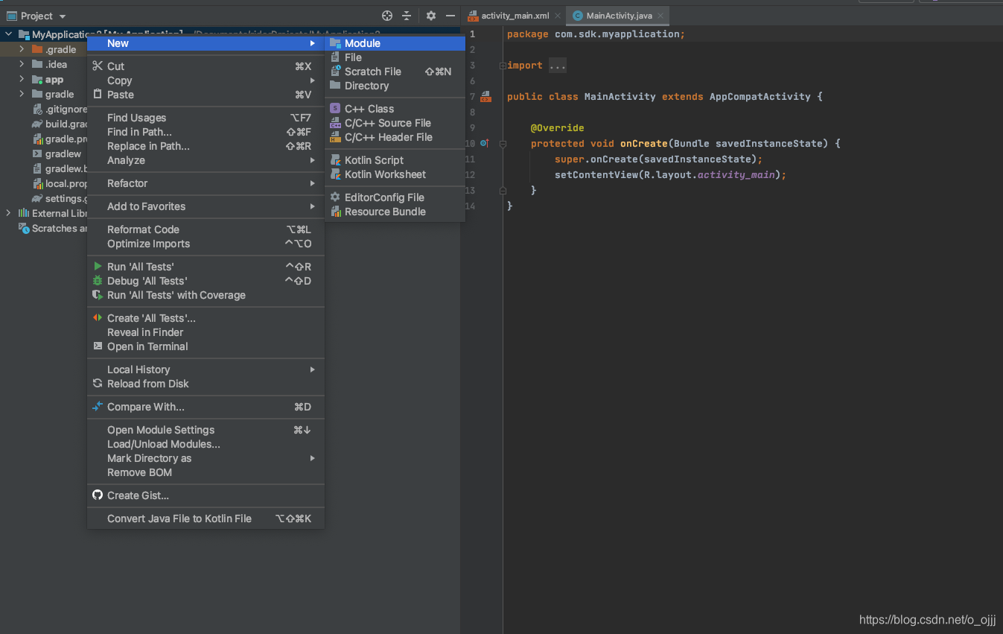Screen dimensions: 1003x634
Task: Expand the gradle folder
Action: click(22, 94)
